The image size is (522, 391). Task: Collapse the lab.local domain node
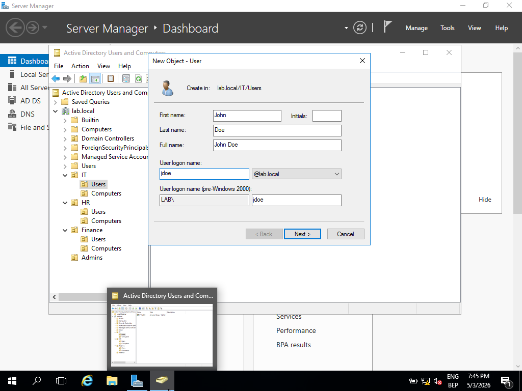[56, 111]
